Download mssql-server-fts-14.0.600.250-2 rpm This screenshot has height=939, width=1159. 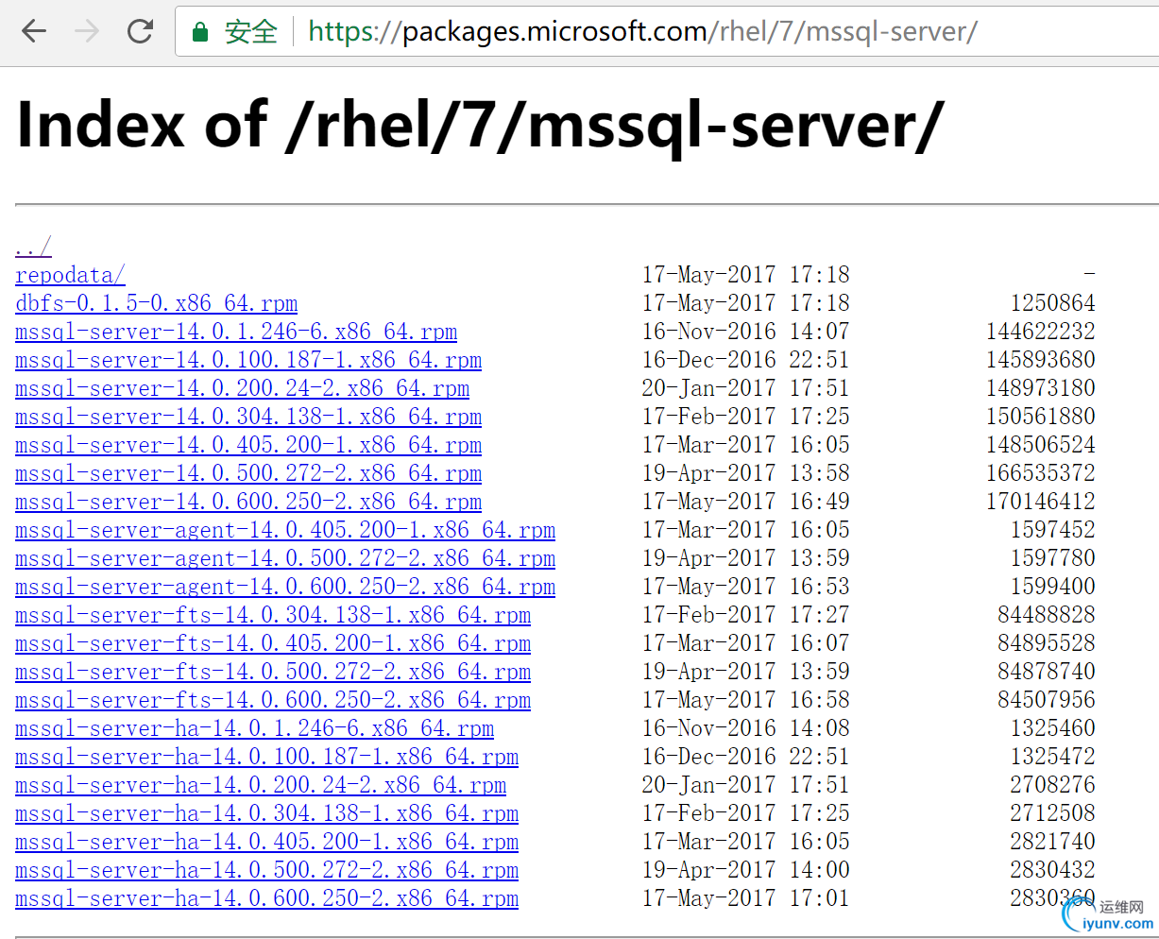(273, 700)
